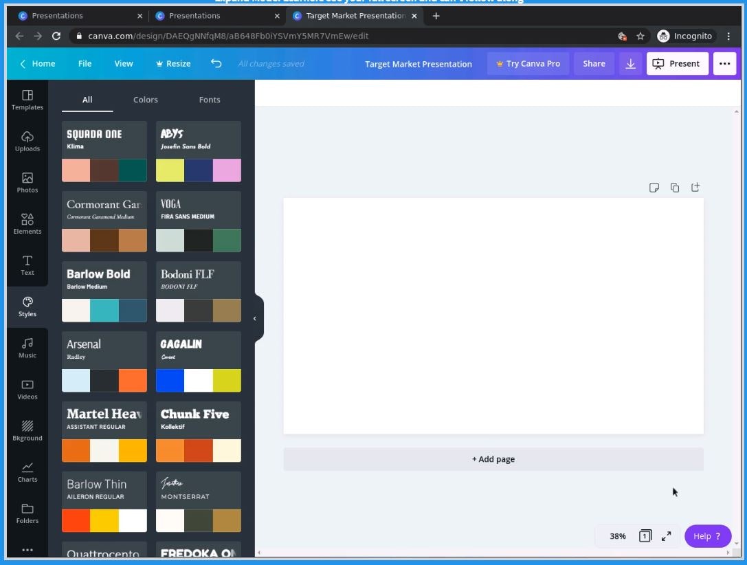747x565 pixels.
Task: Open a new browser tab with plus
Action: click(x=436, y=16)
